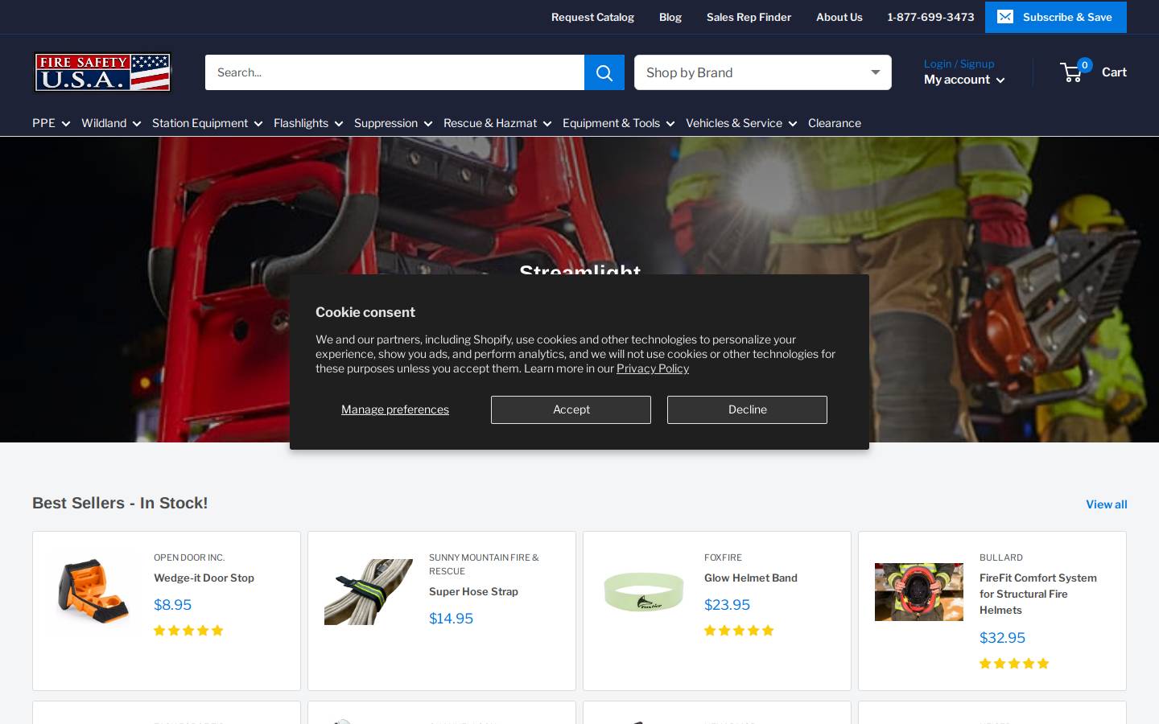The height and width of the screenshot is (724, 1159).
Task: Click the magnifier search button
Action: tap(604, 72)
